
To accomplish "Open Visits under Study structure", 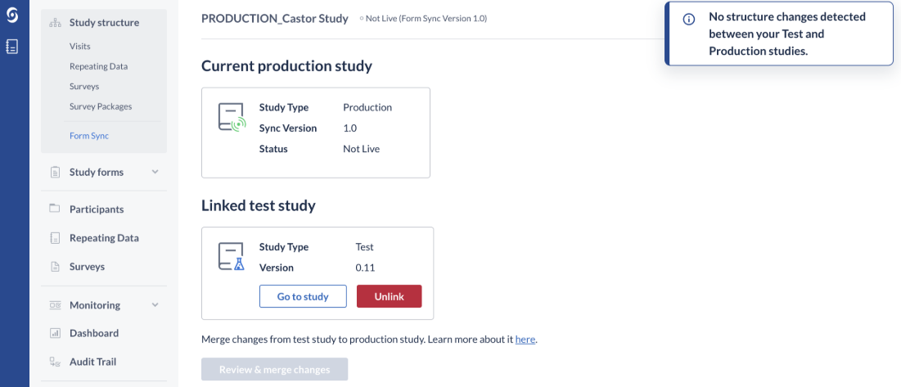I will coord(80,47).
